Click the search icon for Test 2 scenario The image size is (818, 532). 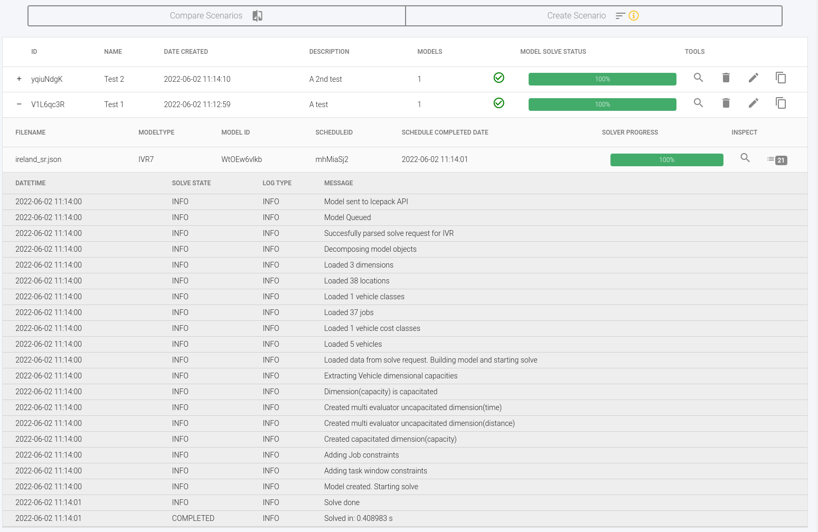698,78
